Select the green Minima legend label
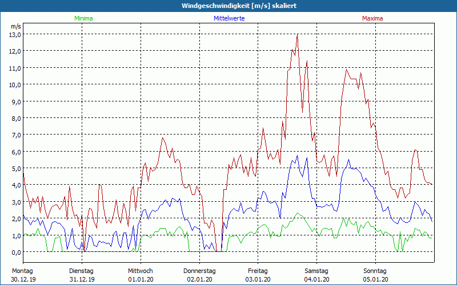Screen dimensions: 457x285 tap(83, 18)
